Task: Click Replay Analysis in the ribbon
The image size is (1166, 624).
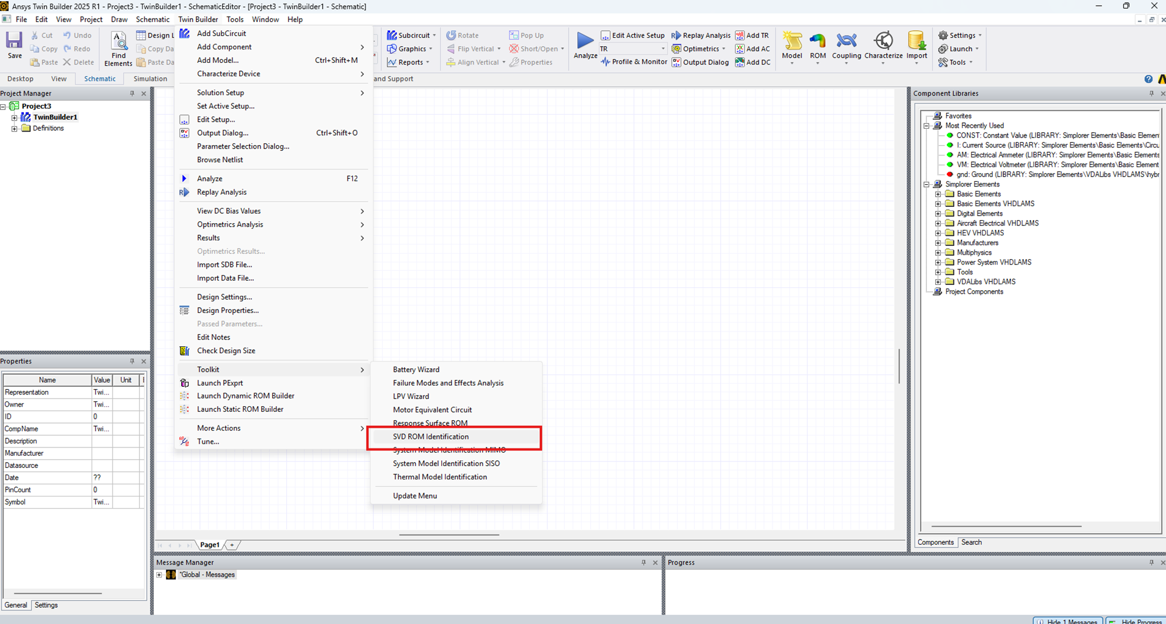Action: tap(701, 36)
